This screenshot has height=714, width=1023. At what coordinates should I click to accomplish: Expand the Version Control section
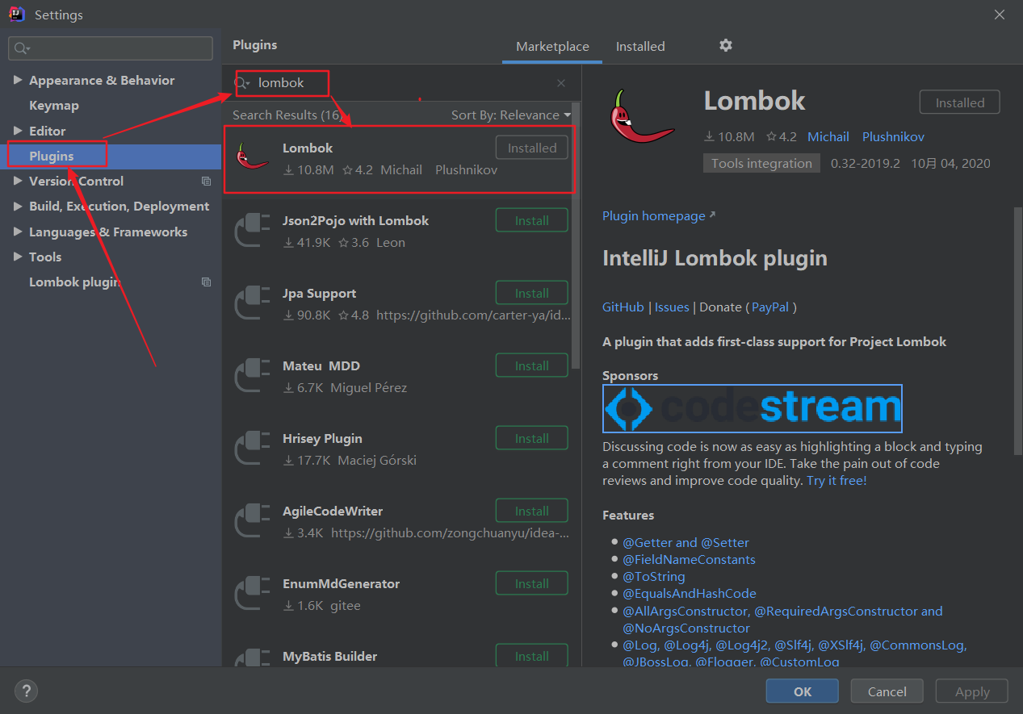click(18, 182)
